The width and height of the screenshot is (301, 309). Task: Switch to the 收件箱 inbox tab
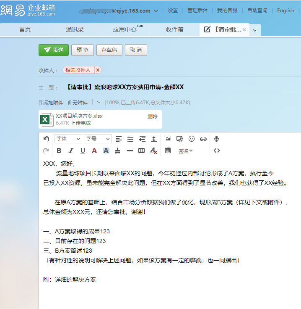pyautogui.click(x=175, y=29)
